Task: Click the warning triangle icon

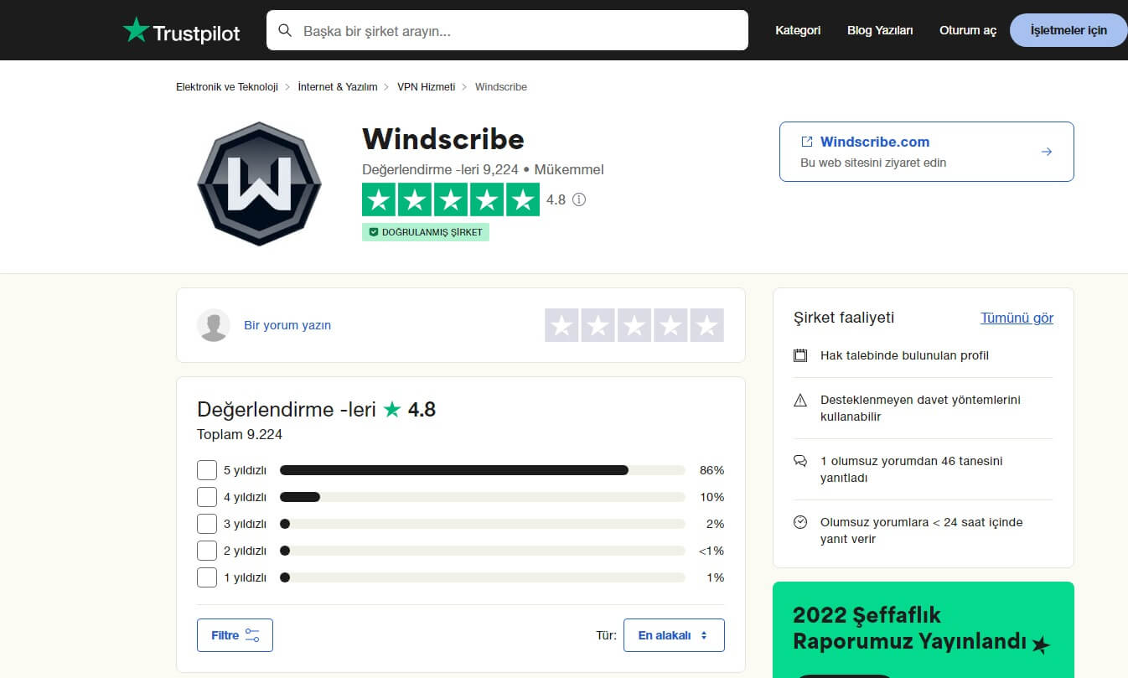Action: pos(800,401)
